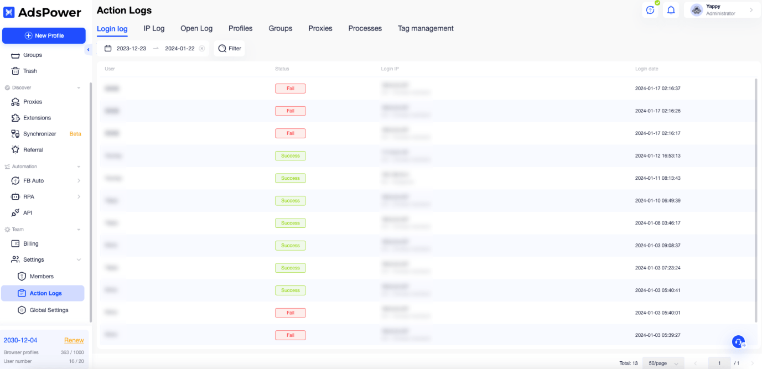762x369 pixels.
Task: Switch to the Tag management tab
Action: [426, 28]
